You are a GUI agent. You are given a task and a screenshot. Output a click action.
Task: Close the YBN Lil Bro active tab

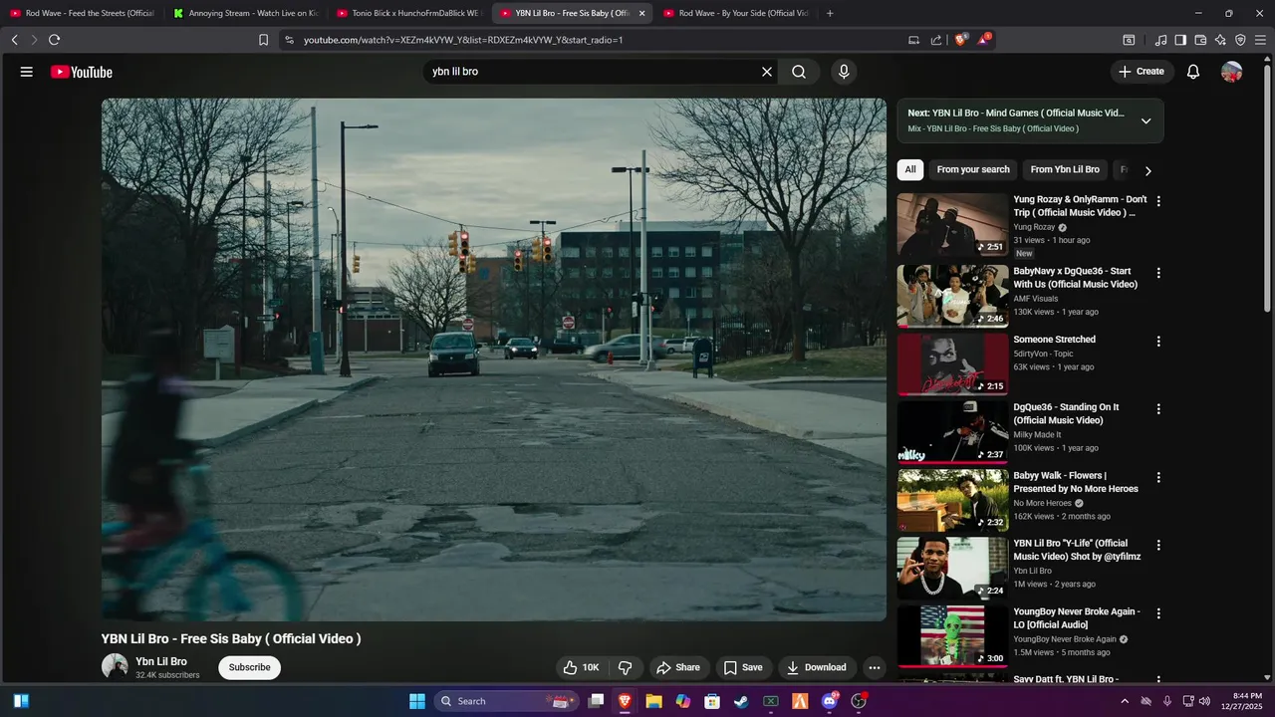coord(641,13)
